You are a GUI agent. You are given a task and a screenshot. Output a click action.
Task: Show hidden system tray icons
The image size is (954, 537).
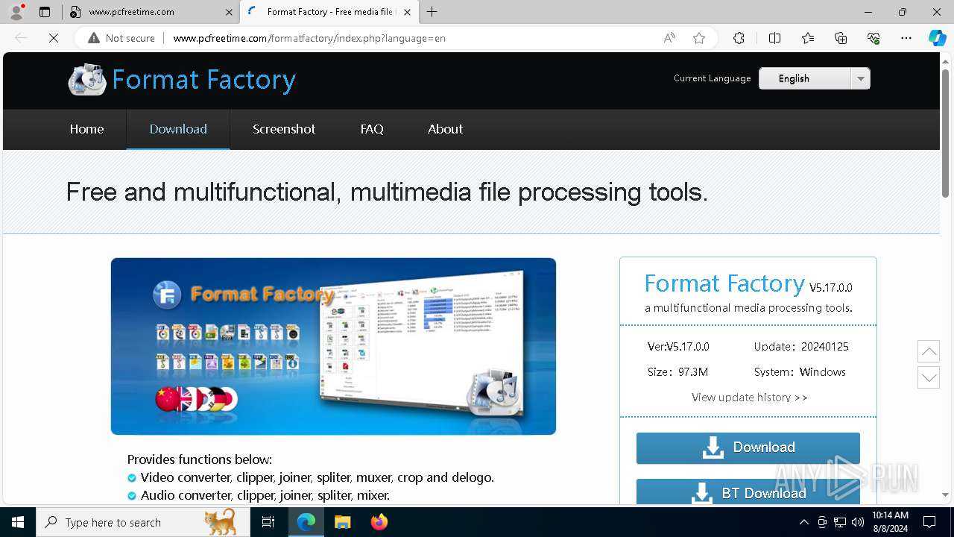pyautogui.click(x=803, y=522)
